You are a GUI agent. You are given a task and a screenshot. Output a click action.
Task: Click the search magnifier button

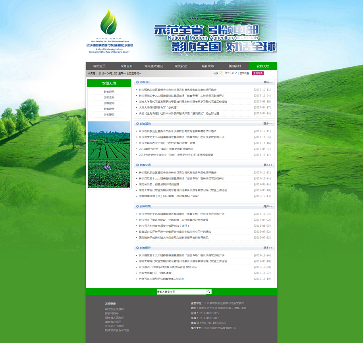point(209,292)
